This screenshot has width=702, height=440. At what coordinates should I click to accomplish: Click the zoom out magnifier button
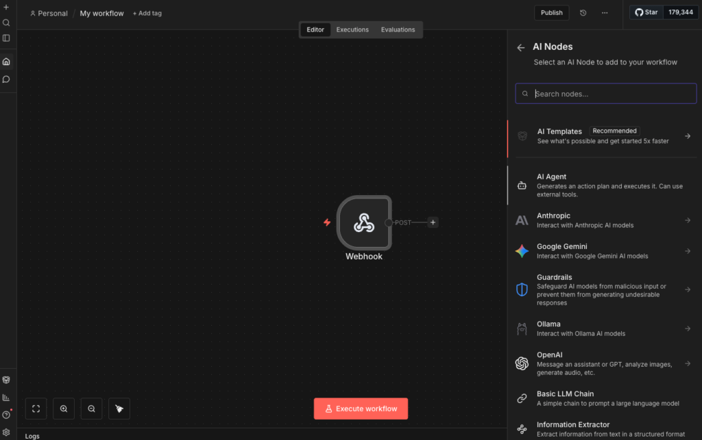[91, 409]
